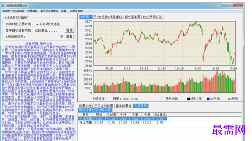
Task: Click the 3127 price axis label
Action: tap(88, 22)
